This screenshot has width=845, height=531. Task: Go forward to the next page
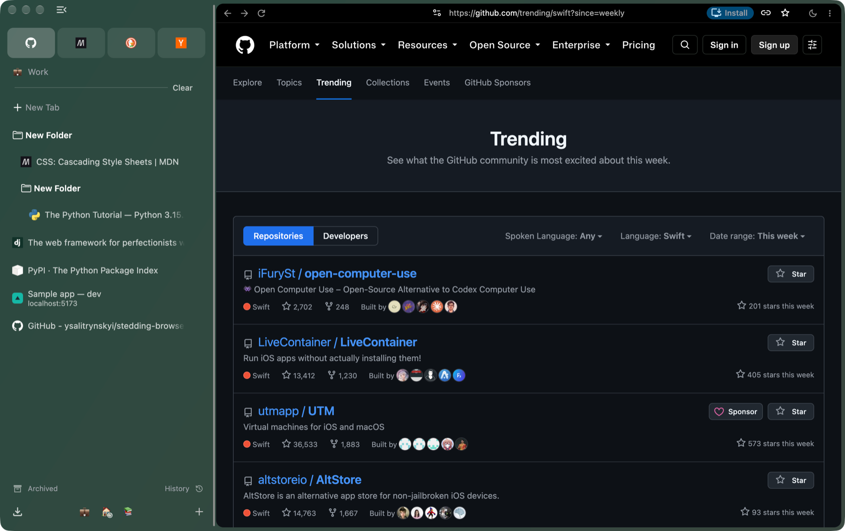point(245,13)
